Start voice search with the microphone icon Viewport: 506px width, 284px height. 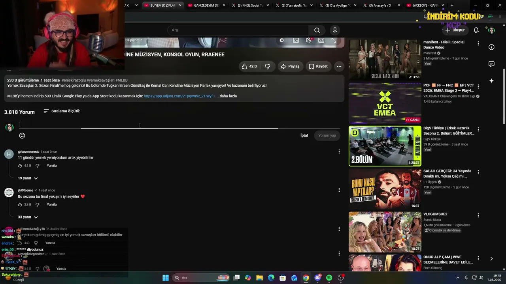point(335,30)
